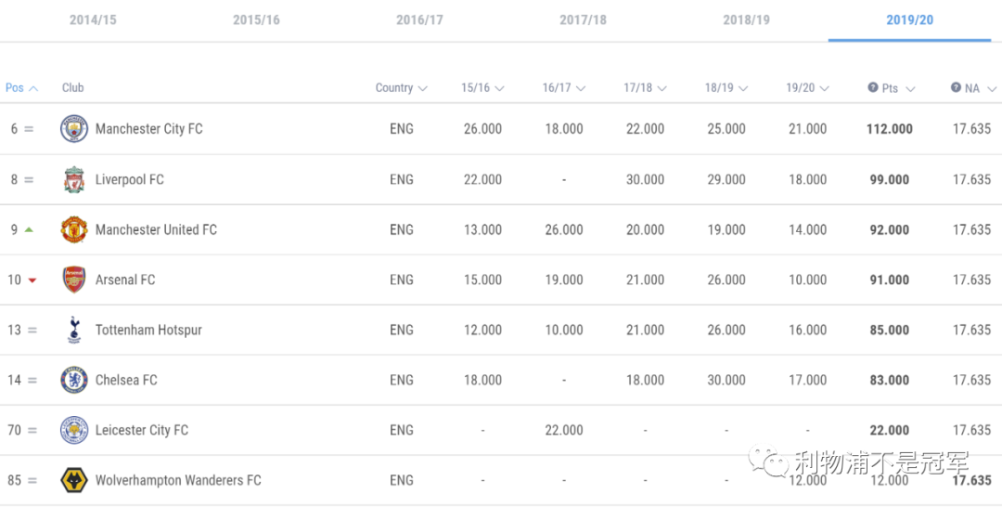Click the NA column info icon
This screenshot has height=507, width=1002.
point(956,87)
